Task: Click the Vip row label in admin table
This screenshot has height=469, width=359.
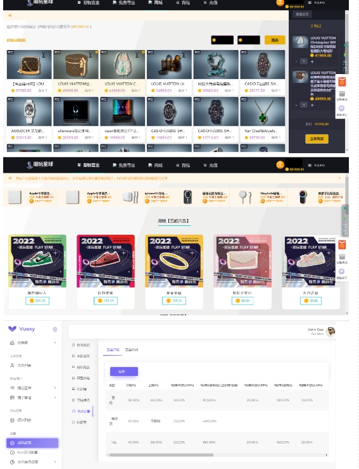Action: click(114, 442)
